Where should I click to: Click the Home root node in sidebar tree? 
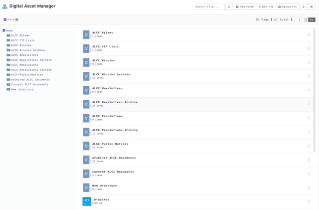[x=9, y=30]
